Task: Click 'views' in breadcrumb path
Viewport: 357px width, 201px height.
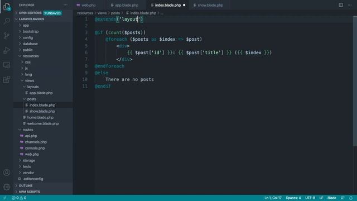Action: click(x=102, y=13)
